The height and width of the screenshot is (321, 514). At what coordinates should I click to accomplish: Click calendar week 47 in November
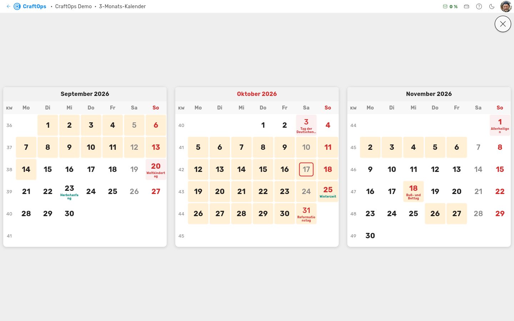(x=353, y=192)
